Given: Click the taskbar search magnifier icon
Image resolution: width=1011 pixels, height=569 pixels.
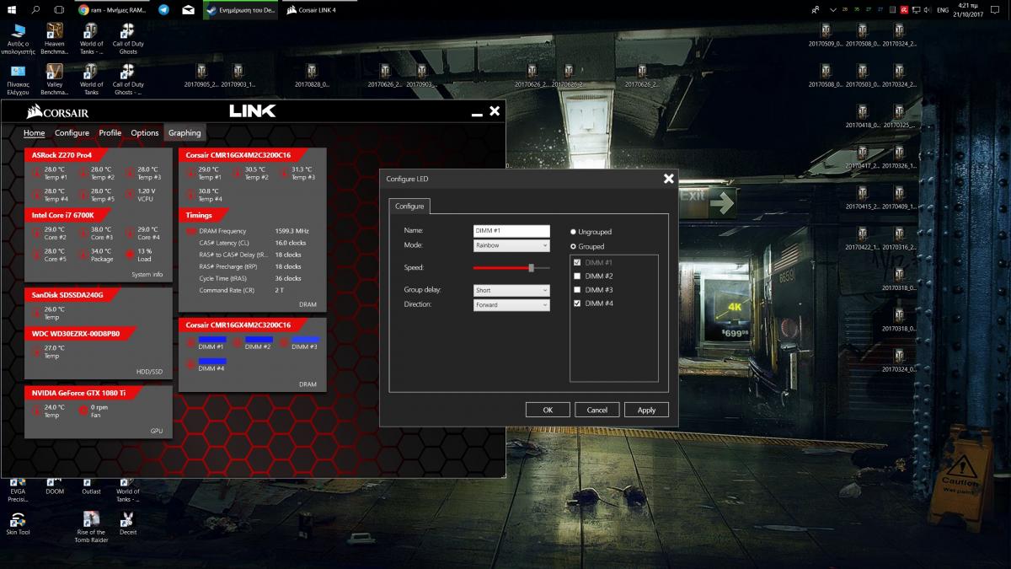Looking at the screenshot, I should tap(35, 10).
